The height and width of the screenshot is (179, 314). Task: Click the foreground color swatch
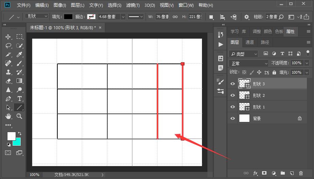coord(11,136)
